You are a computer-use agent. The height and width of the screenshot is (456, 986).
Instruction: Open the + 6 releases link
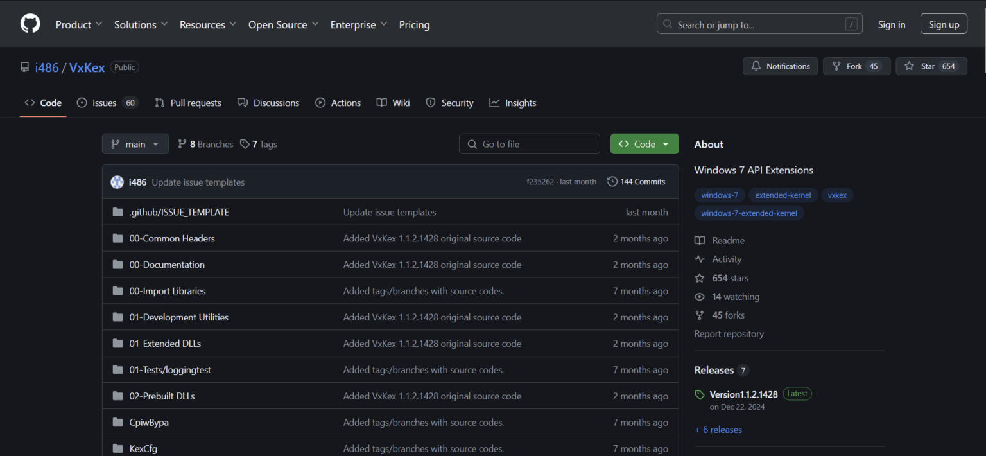tap(718, 430)
